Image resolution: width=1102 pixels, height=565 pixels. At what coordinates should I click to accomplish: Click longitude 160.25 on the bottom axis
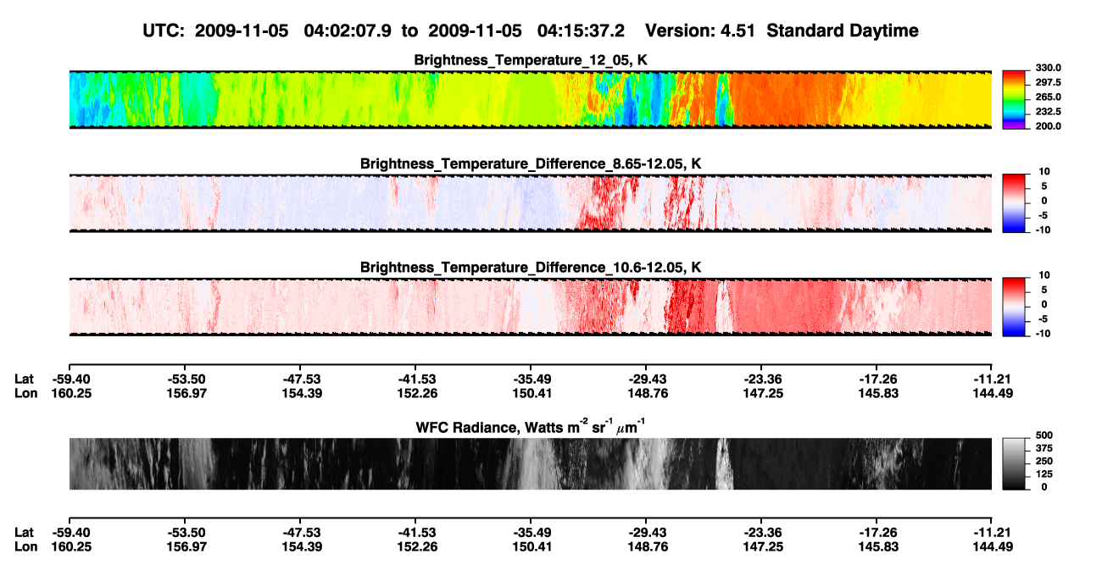pyautogui.click(x=70, y=546)
